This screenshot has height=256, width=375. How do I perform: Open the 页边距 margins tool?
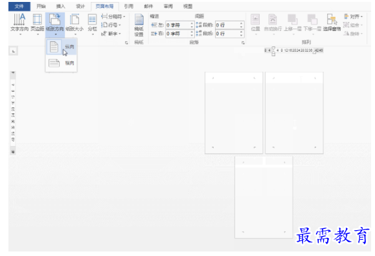38,24
